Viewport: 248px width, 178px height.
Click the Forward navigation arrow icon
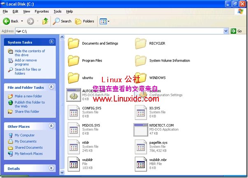(x=30, y=21)
